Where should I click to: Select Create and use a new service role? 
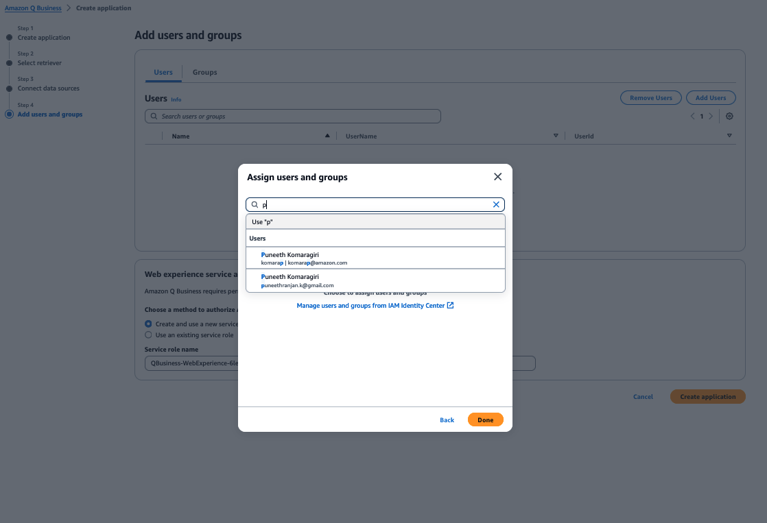pyautogui.click(x=148, y=324)
